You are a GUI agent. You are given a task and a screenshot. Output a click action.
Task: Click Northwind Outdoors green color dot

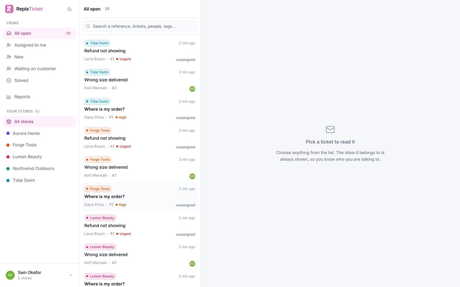[x=8, y=168]
